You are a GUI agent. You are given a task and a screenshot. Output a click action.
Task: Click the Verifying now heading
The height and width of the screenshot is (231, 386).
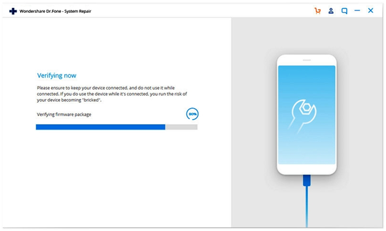point(57,76)
